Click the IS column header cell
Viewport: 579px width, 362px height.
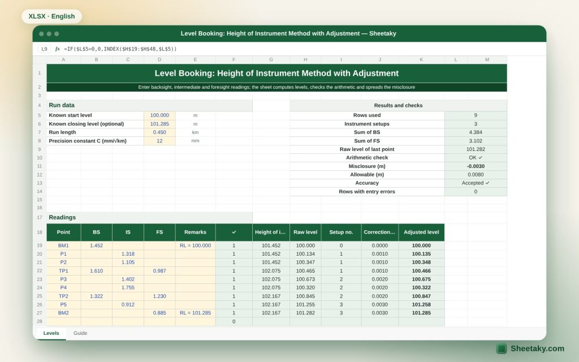pos(128,232)
